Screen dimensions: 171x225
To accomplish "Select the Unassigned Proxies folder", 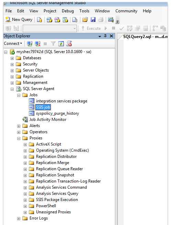I will (53, 212).
